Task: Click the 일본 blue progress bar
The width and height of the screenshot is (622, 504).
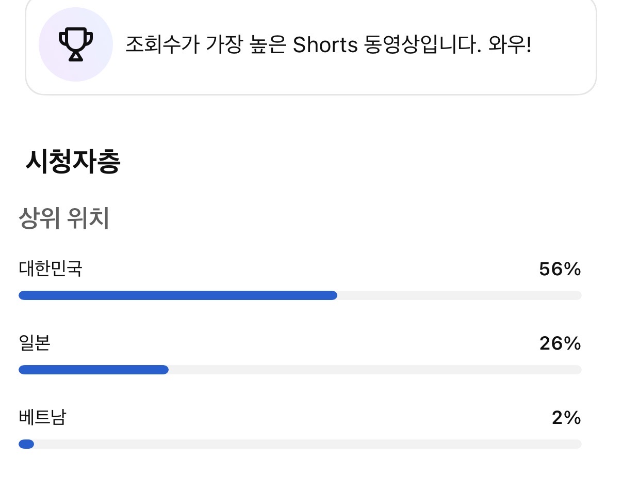Action: click(x=93, y=370)
